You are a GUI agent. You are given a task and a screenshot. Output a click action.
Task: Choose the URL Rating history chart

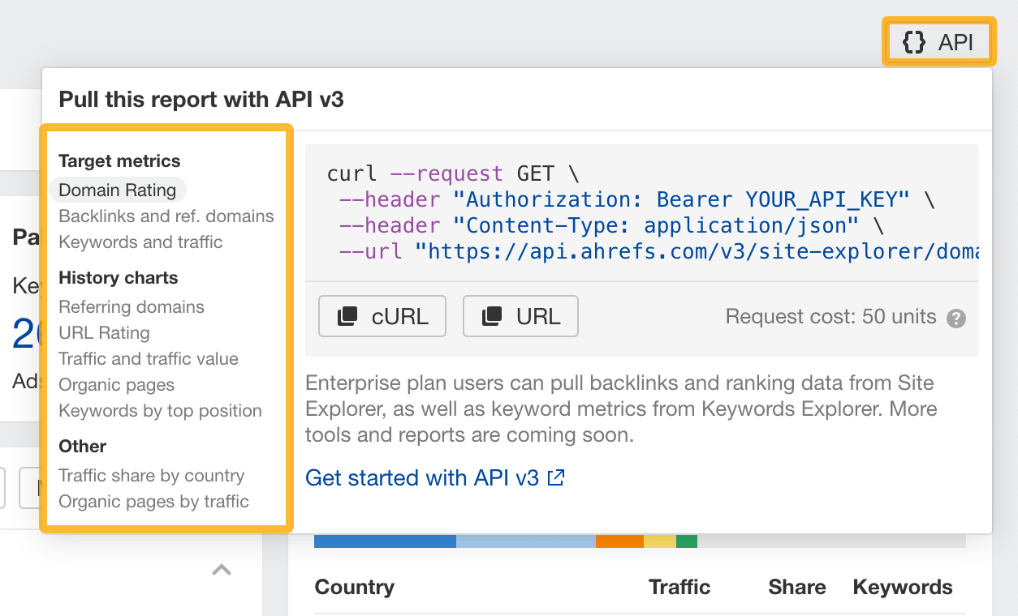click(103, 333)
